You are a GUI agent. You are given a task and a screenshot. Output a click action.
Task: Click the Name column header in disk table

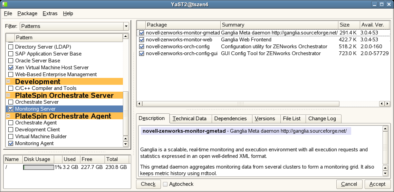point(13,159)
